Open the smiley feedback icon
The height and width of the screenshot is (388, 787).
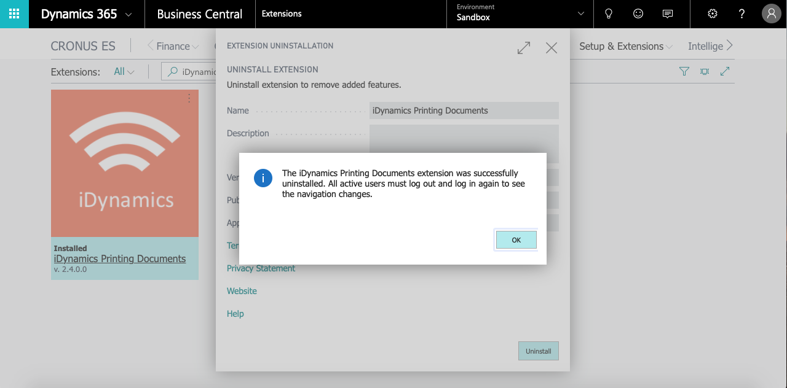(x=638, y=14)
